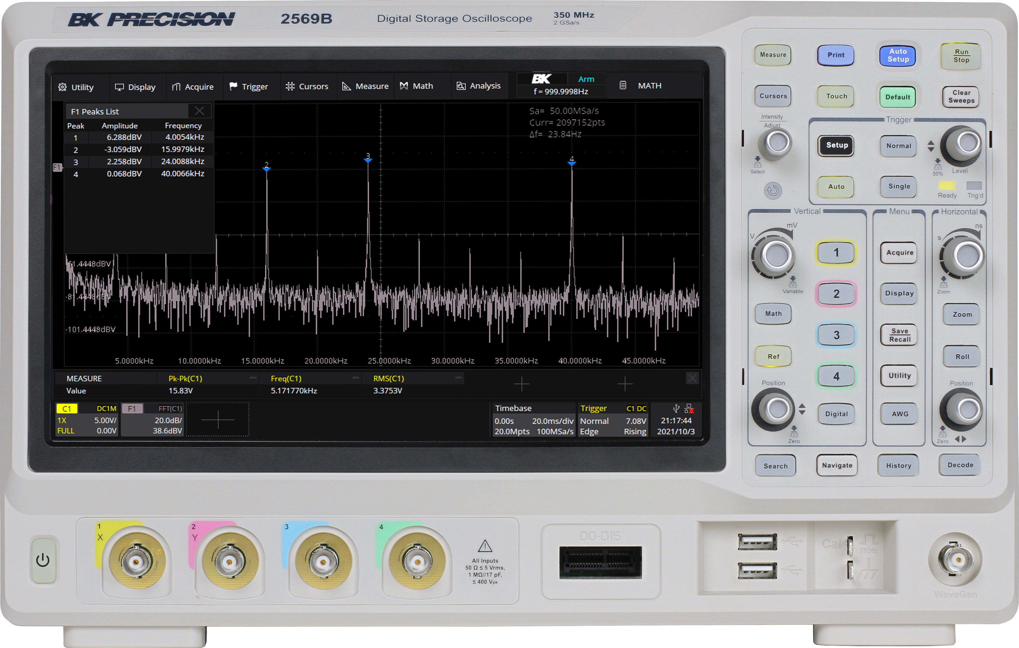Viewport: 1019px width, 648px height.
Task: Close the F1 Peaks List panel
Action: click(x=199, y=111)
